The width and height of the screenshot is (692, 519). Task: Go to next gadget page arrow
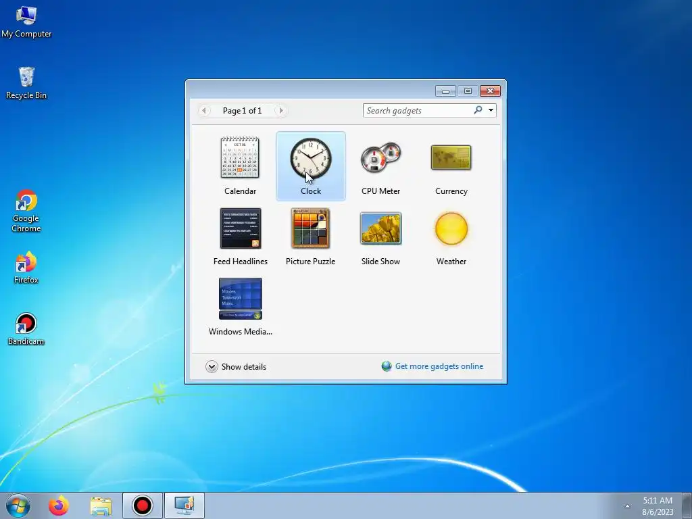[281, 110]
